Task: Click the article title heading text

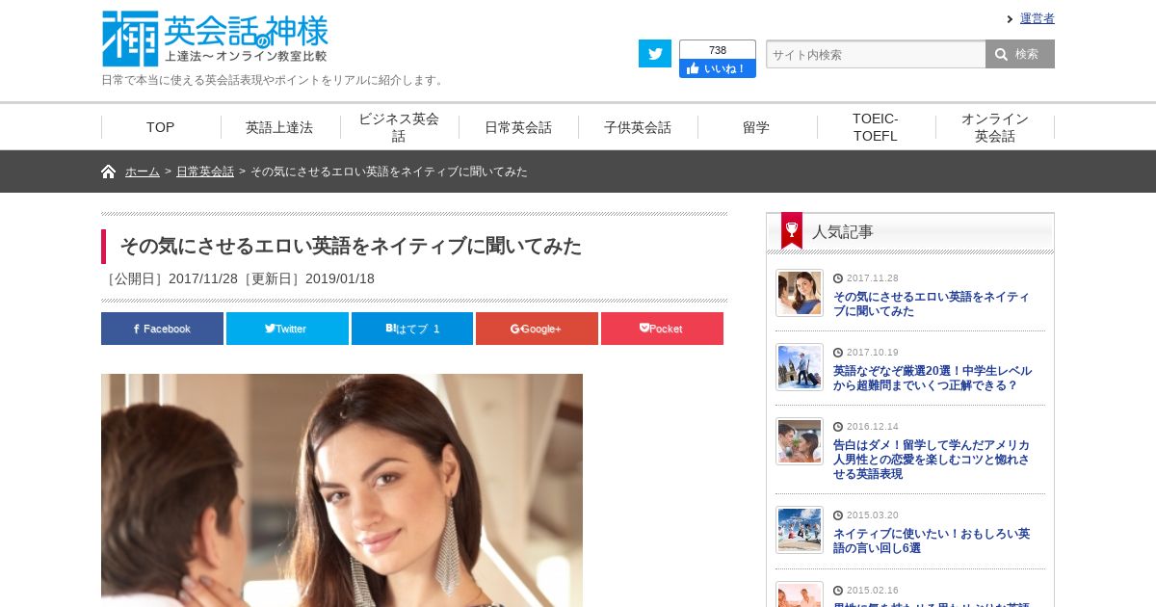Action: coord(351,247)
